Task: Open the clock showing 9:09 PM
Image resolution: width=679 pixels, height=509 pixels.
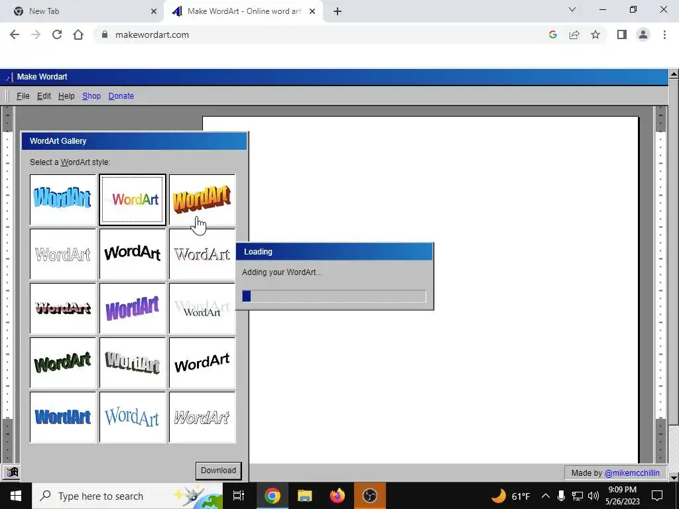Action: coord(622,496)
